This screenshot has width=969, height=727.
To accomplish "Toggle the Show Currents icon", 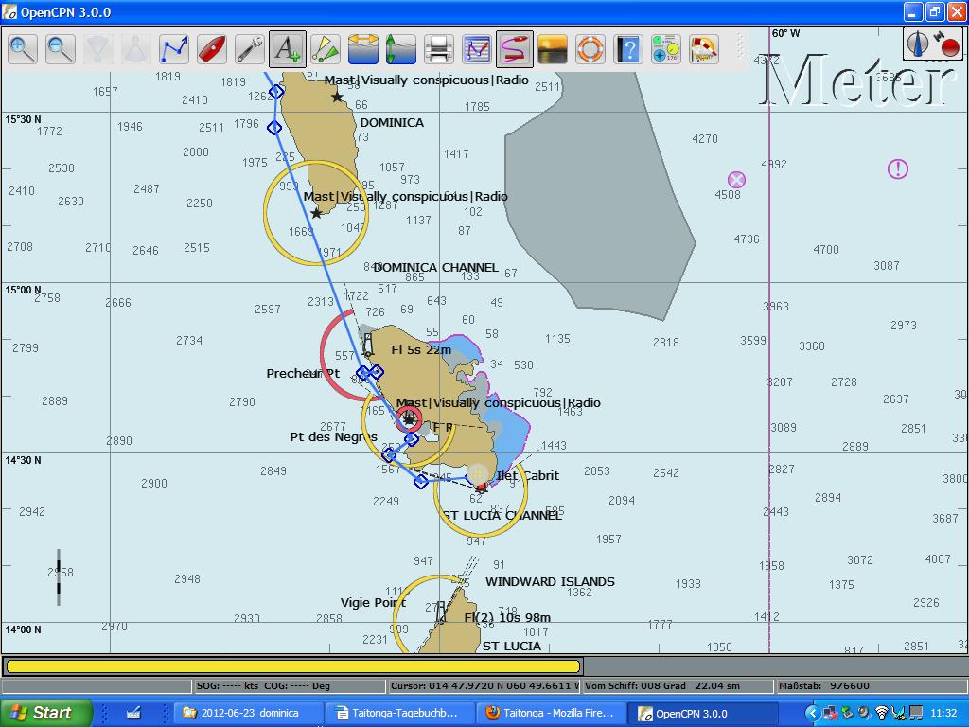I will pos(363,49).
